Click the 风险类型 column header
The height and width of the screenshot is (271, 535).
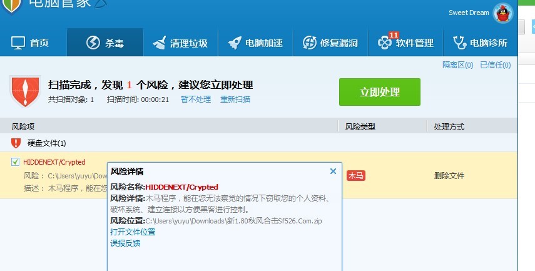click(360, 126)
